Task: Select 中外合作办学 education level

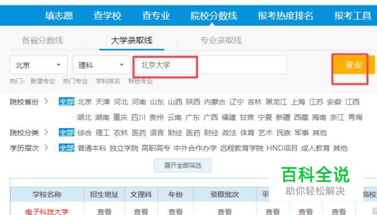Action: tap(195, 148)
